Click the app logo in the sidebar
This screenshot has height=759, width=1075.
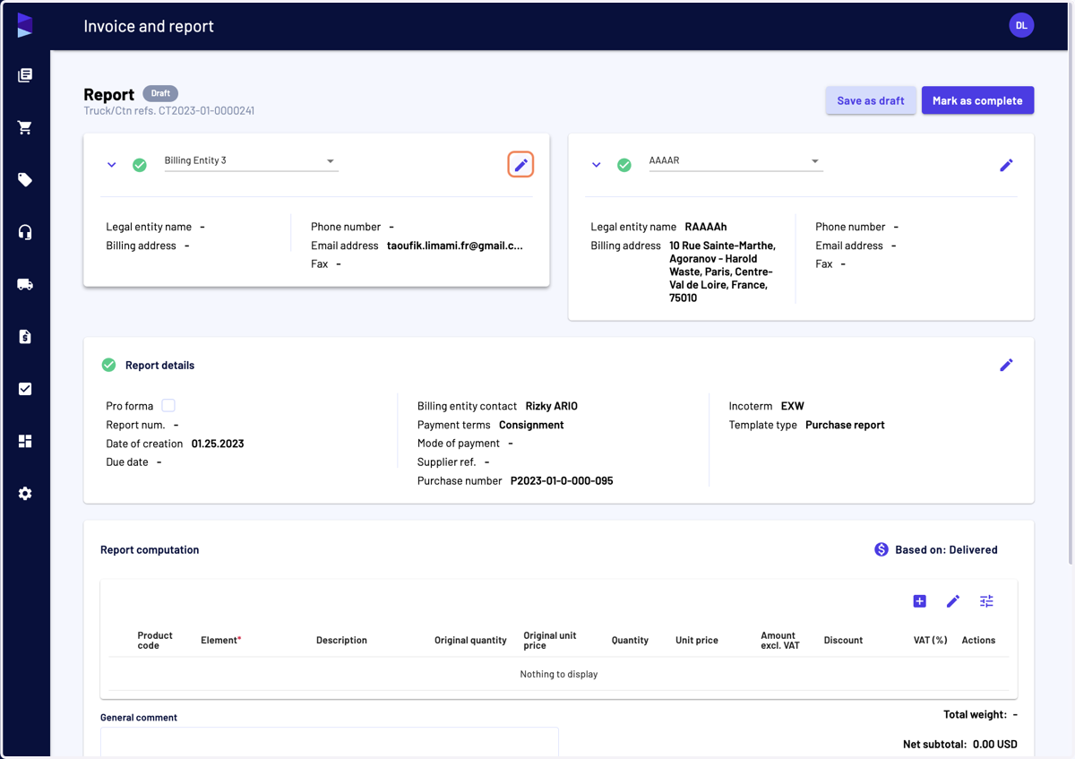tap(25, 26)
